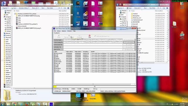Click the Authentication File input field
Image resolution: width=188 pixels, height=106 pixels.
93,45
